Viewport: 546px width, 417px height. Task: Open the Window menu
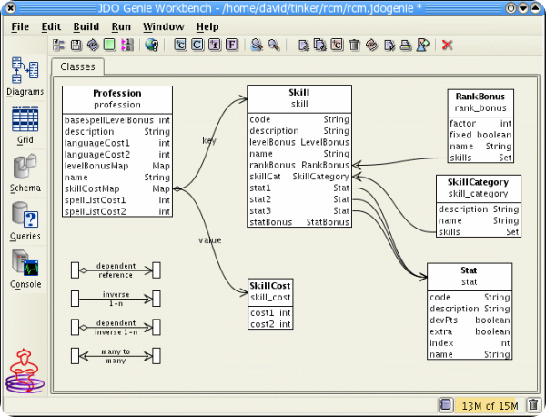163,27
